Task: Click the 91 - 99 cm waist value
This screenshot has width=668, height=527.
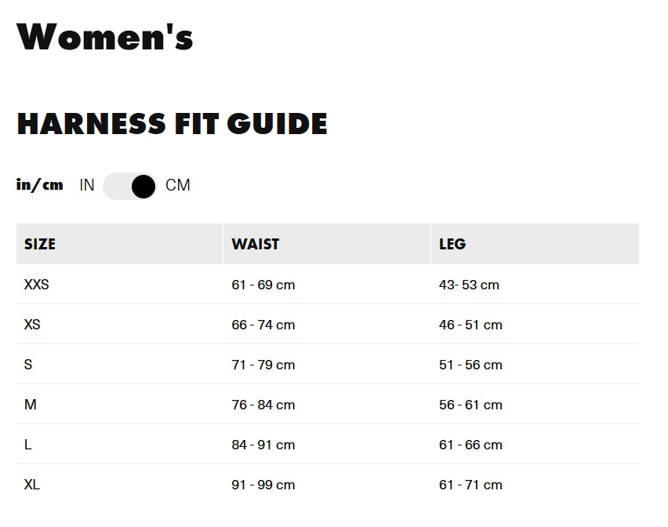Action: 263,485
